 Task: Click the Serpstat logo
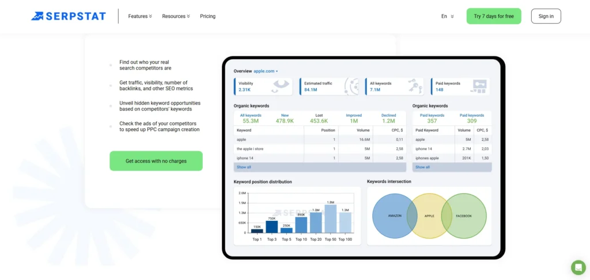click(x=69, y=16)
